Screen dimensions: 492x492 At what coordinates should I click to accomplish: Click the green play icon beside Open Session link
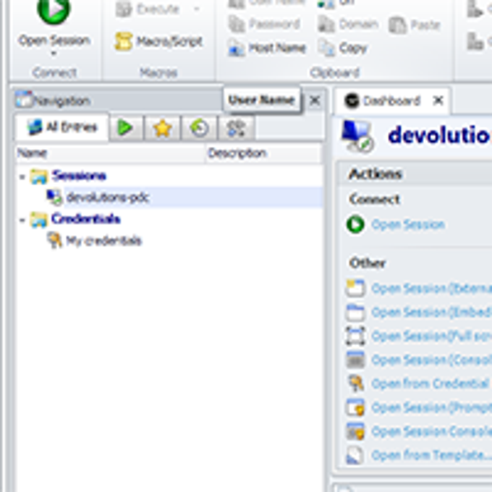(355, 225)
